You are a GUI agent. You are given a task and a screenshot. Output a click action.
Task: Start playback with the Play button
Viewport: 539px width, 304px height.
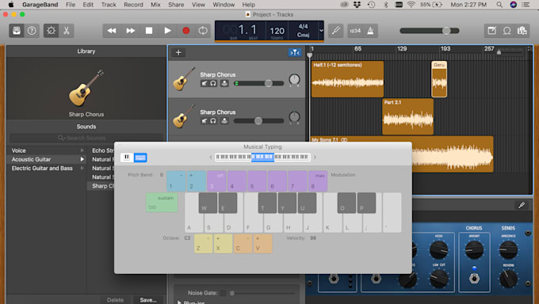point(167,31)
